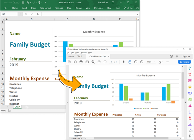Click the Zoom Out minus icon
194x140 pixels.
click(136, 62)
